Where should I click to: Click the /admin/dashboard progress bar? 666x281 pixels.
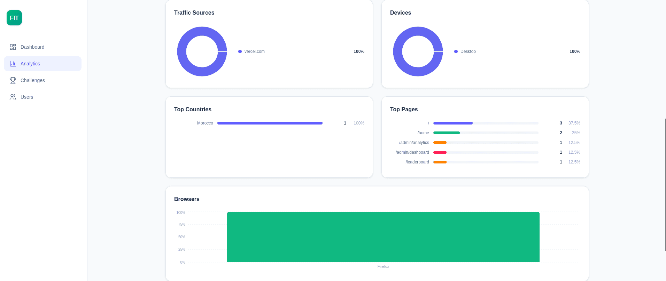point(486,152)
